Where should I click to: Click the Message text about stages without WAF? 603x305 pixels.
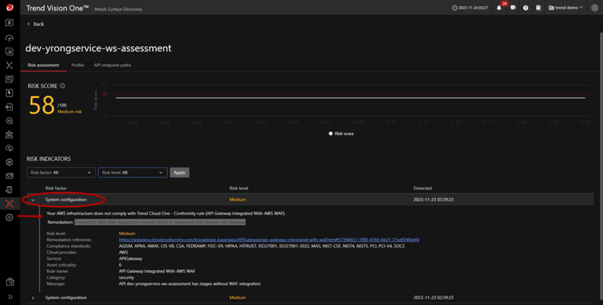pyautogui.click(x=190, y=284)
